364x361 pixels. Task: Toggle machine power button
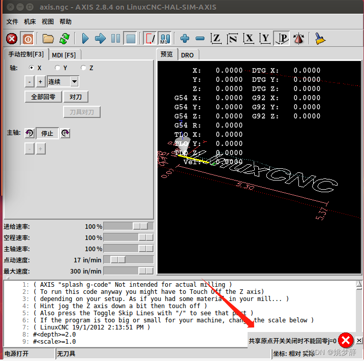tap(28, 39)
